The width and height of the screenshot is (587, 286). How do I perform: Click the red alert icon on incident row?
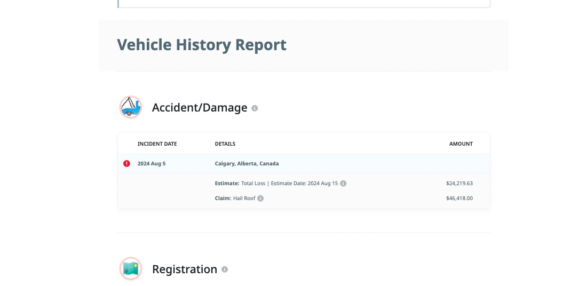(x=126, y=164)
